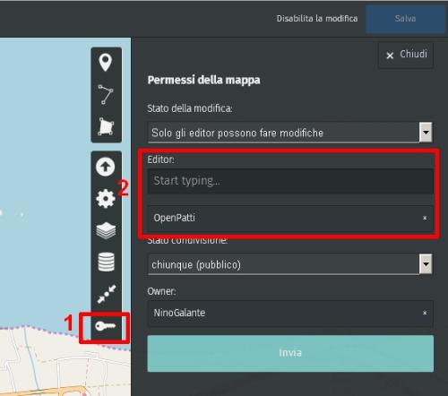This screenshot has height=396, width=448.
Task: Click the Salva button
Action: coord(405,19)
